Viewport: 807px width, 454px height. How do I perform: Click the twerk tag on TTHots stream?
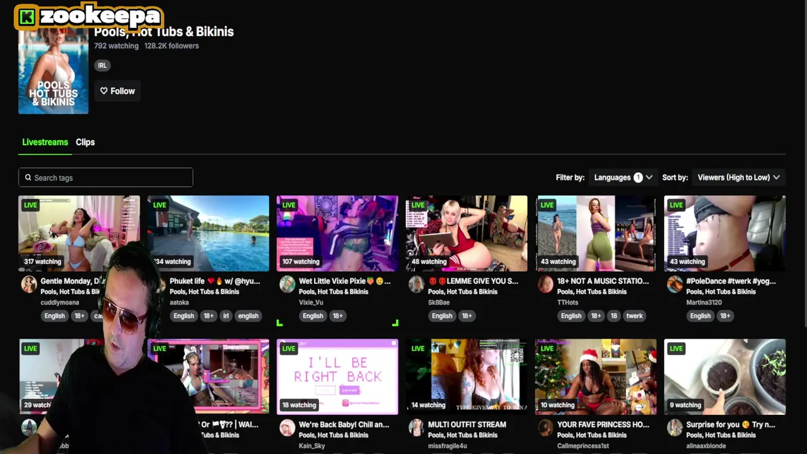(634, 316)
